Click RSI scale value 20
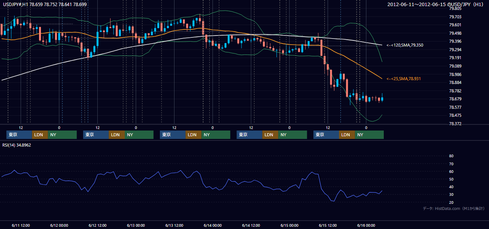The height and width of the screenshot is (229, 489). pos(451,202)
